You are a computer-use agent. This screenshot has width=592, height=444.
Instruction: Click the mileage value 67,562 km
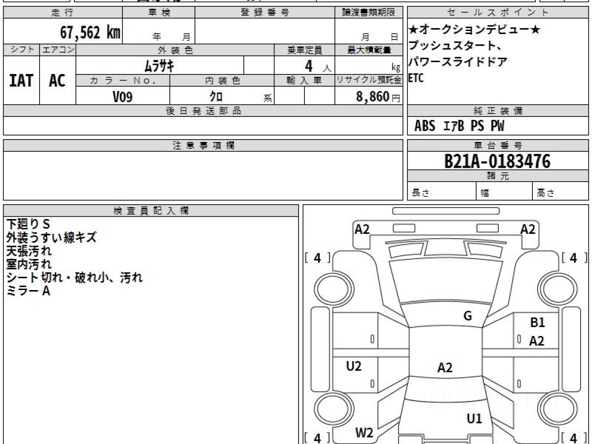(x=90, y=33)
